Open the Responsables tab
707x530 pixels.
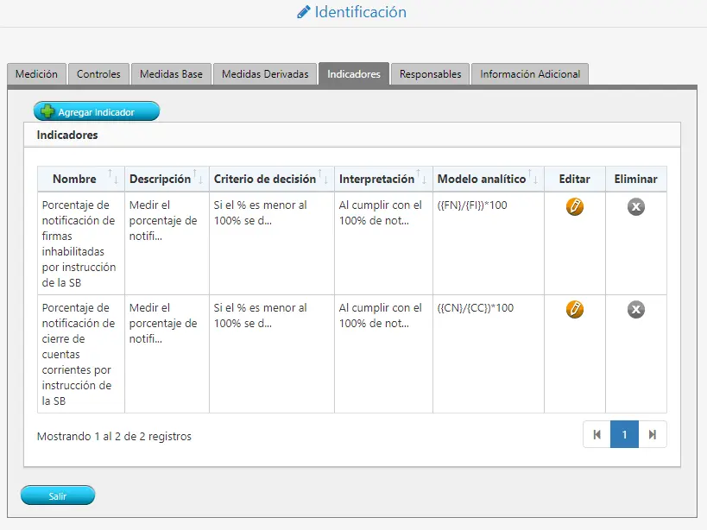pyautogui.click(x=430, y=74)
